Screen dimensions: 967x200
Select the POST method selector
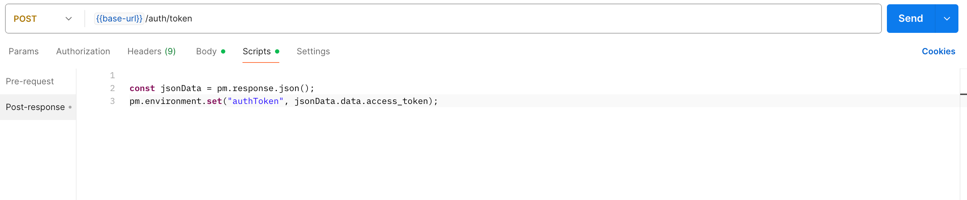(43, 19)
